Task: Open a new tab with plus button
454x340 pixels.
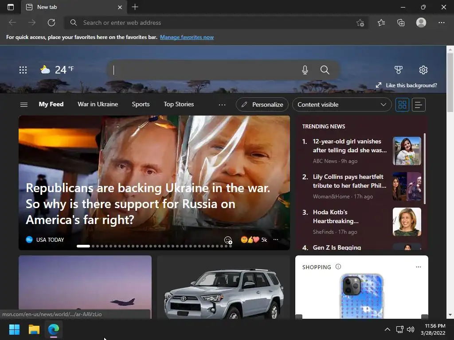Action: tap(135, 7)
